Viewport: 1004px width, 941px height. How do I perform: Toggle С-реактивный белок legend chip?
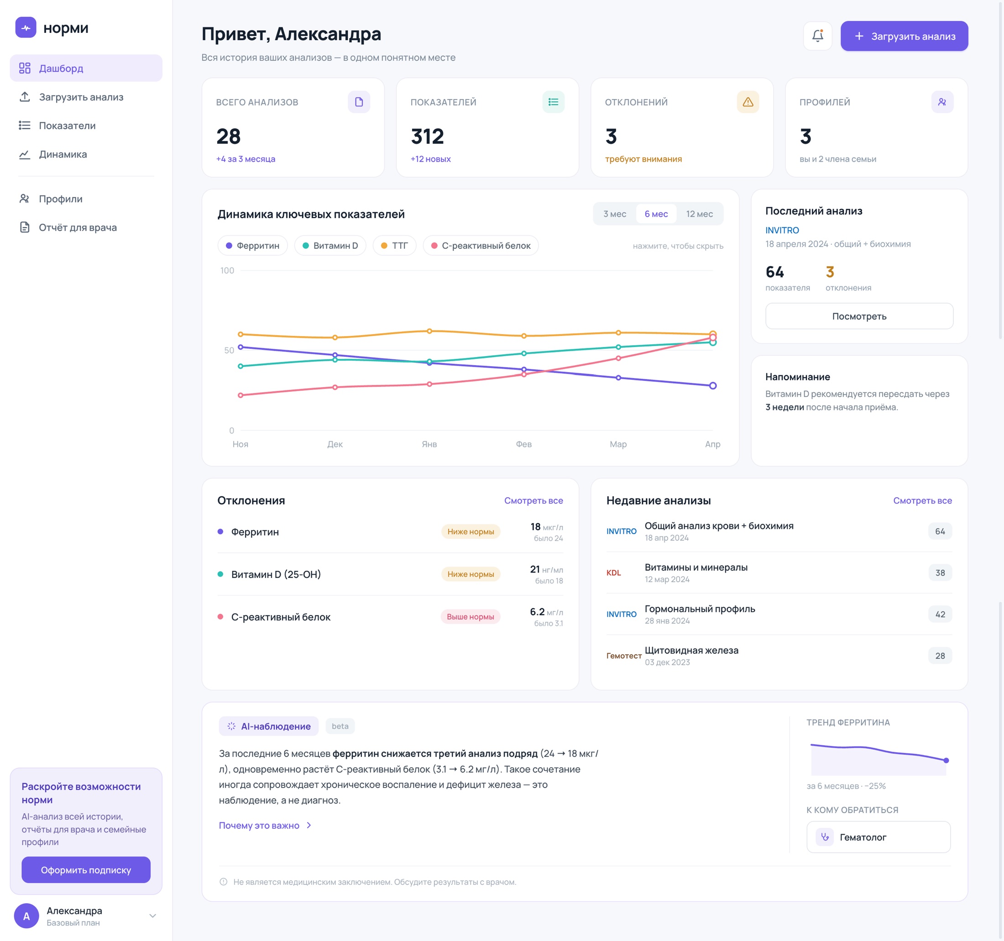click(481, 246)
